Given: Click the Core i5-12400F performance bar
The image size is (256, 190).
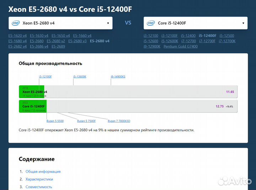Looking at the screenshot, I should point(128,106).
